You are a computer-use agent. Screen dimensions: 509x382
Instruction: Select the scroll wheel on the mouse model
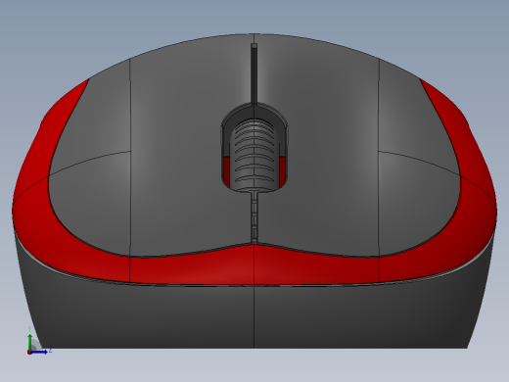254,155
